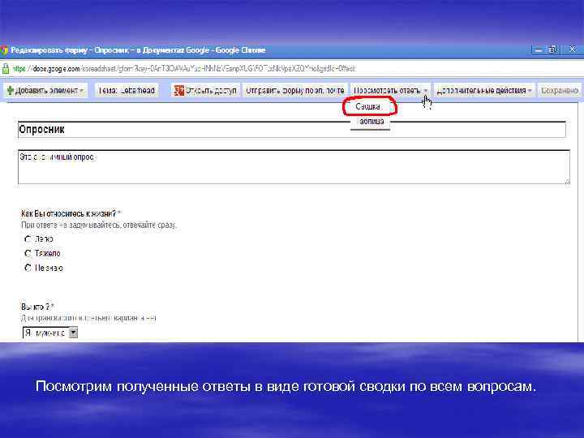Restore down the Chrome window
584x438 pixels.
point(552,49)
